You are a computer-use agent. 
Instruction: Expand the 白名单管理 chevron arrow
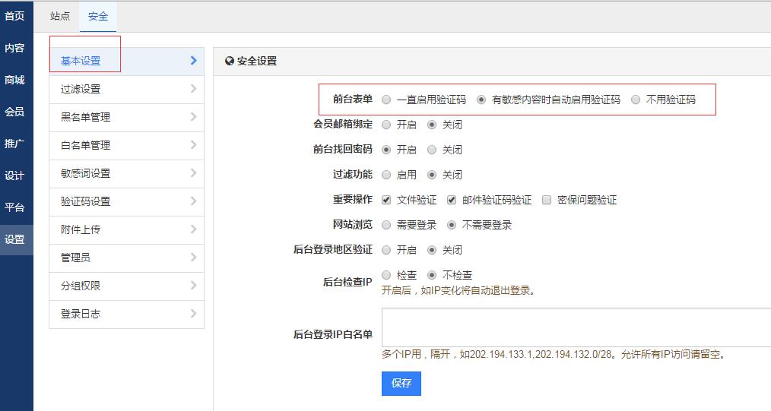[194, 145]
